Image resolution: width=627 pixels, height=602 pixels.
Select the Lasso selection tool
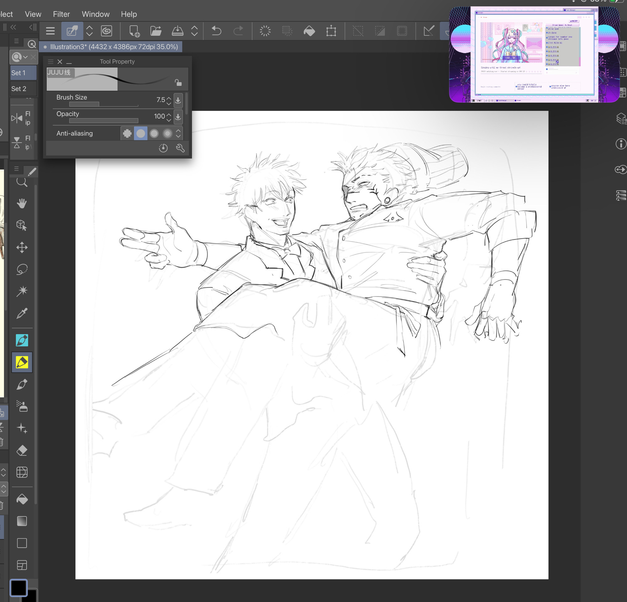pyautogui.click(x=22, y=269)
